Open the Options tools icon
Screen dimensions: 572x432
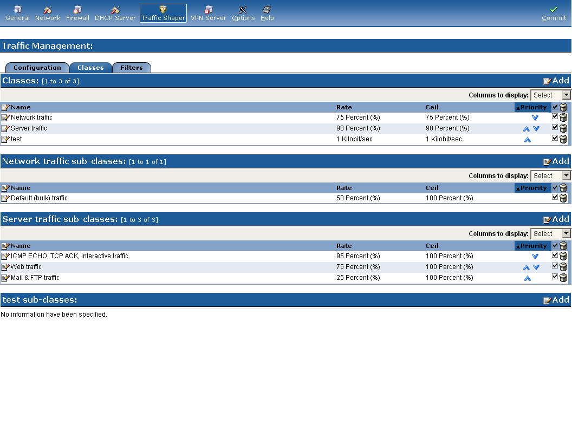243,10
